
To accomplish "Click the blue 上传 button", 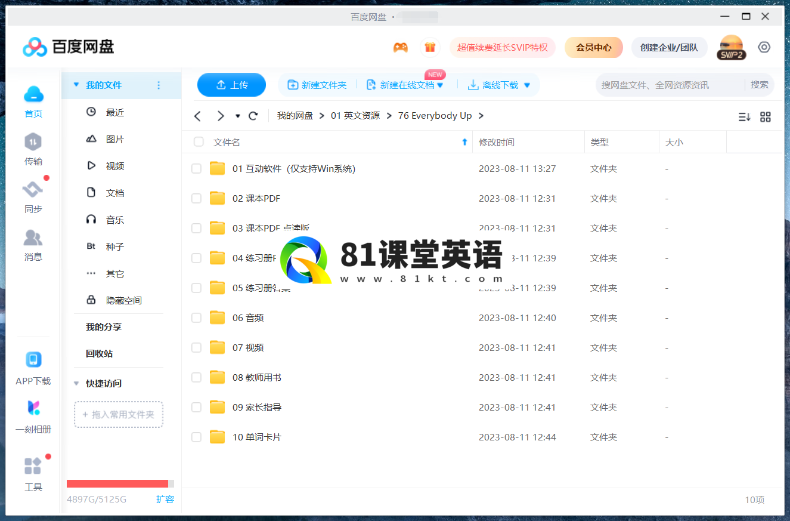I will tap(231, 85).
